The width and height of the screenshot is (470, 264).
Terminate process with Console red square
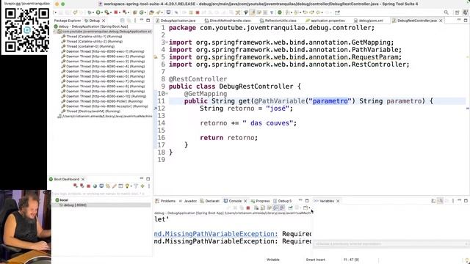pyautogui.click(x=248, y=208)
